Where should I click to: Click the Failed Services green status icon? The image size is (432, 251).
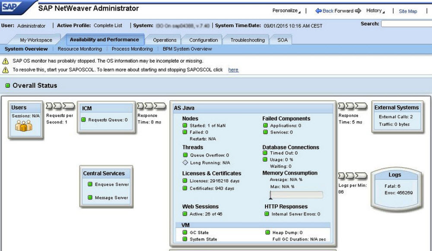click(x=265, y=132)
